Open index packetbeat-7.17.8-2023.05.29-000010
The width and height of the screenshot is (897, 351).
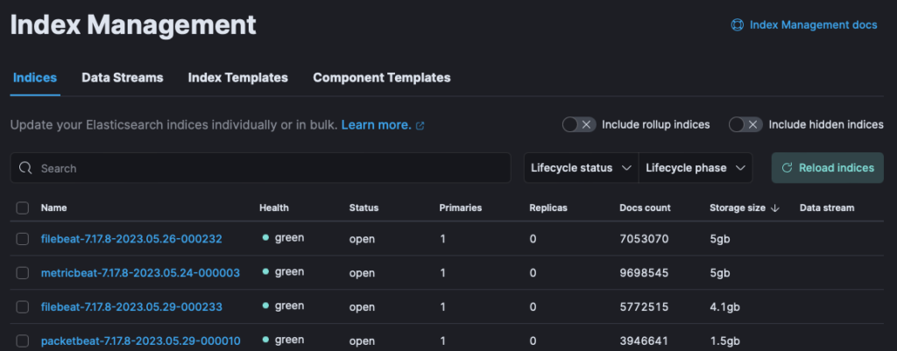(140, 340)
